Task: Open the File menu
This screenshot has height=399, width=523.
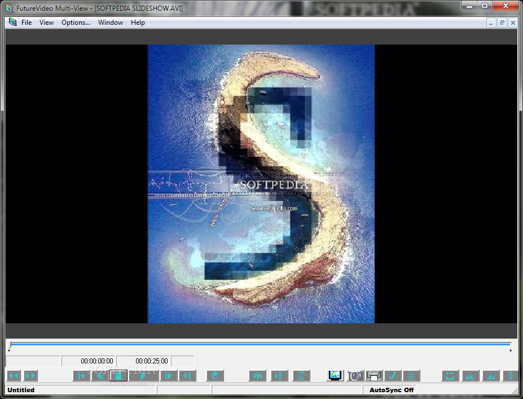Action: pos(27,23)
